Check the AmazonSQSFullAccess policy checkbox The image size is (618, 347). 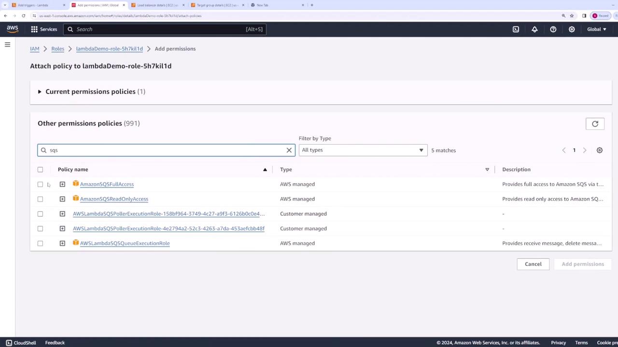coord(40,184)
